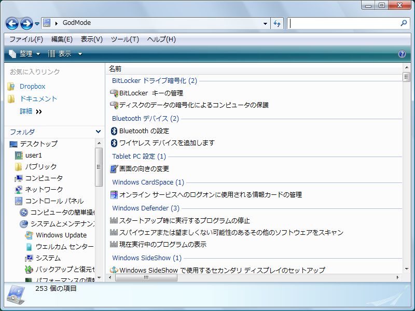Expand the address bar history dropdown
Screen dimensions: 415x311
pyautogui.click(x=265, y=23)
